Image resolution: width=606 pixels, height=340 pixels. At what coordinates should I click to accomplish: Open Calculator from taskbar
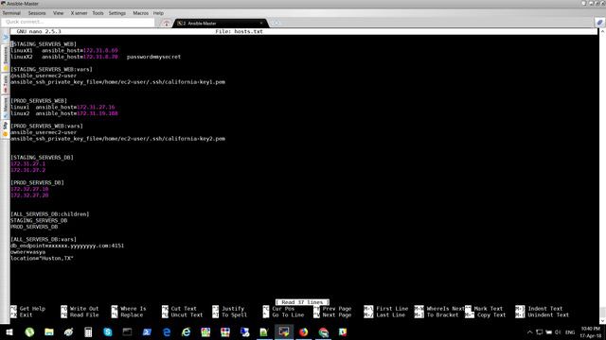[x=88, y=332]
